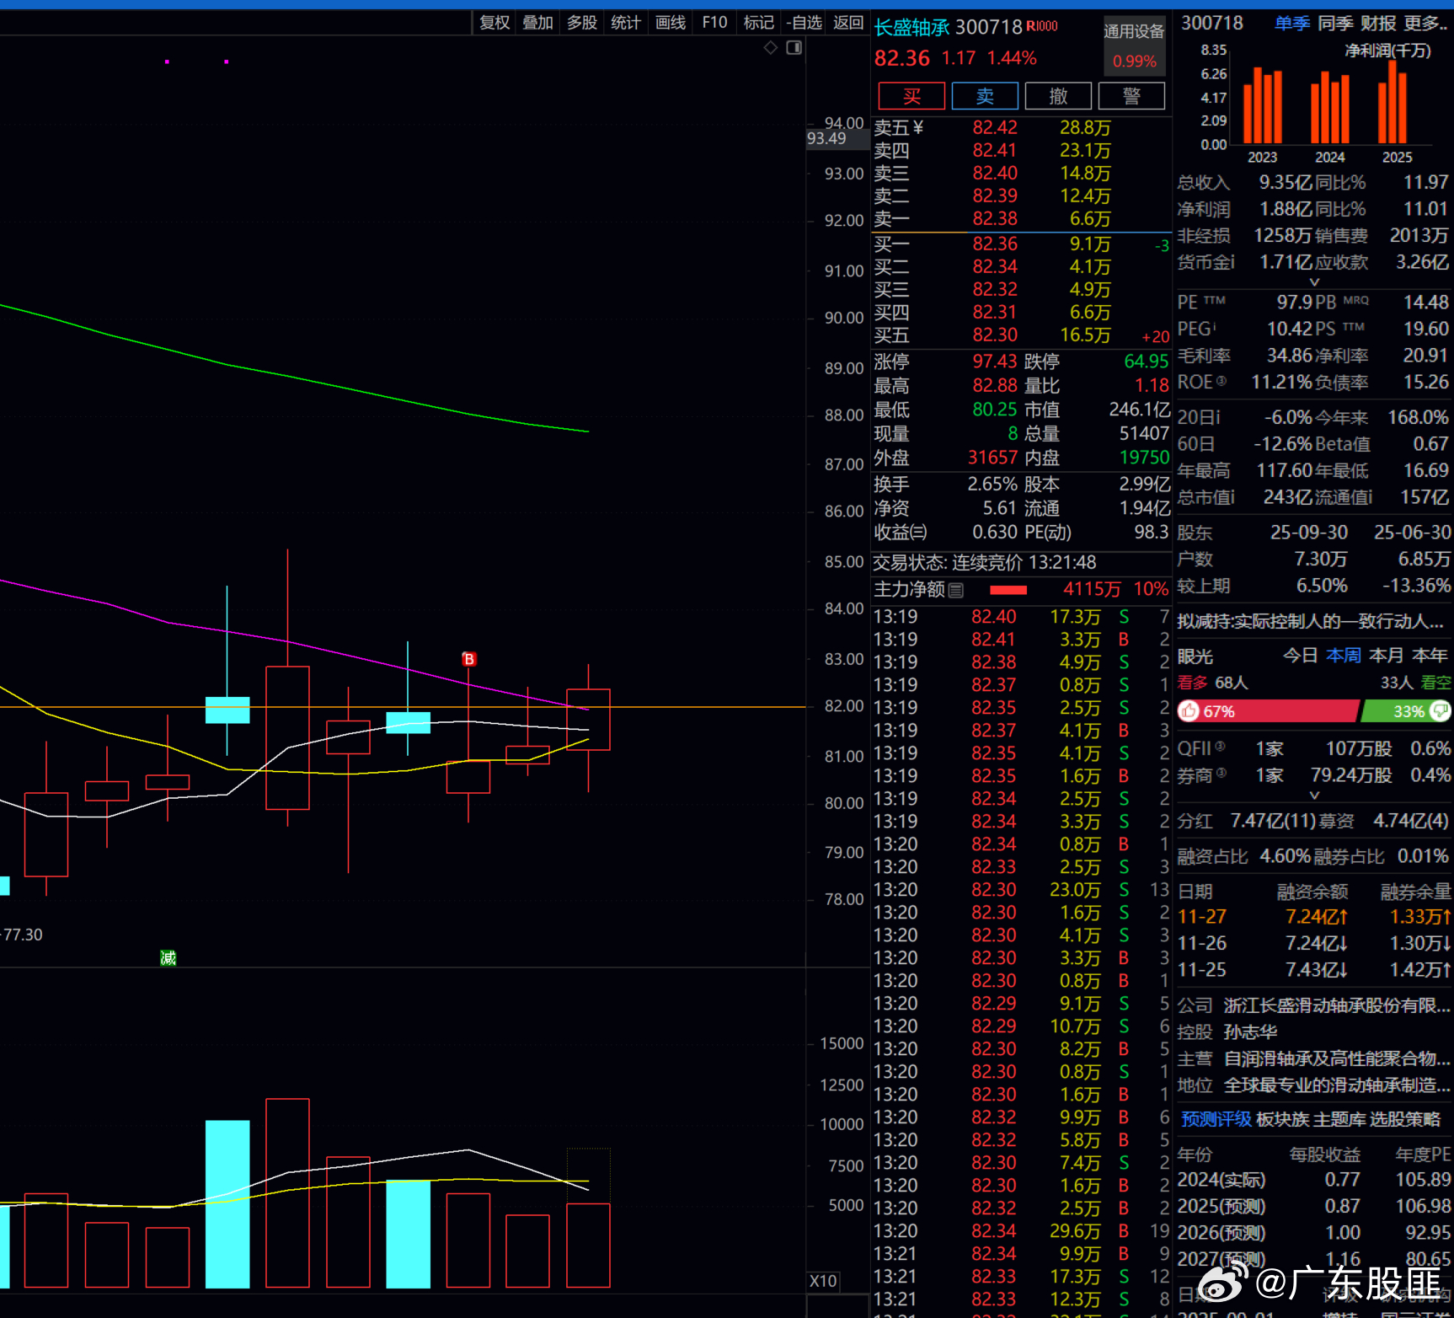Viewport: 1454px width, 1318px height.
Task: Expand the institutions list chevron under 券商
Action: pyautogui.click(x=1314, y=796)
